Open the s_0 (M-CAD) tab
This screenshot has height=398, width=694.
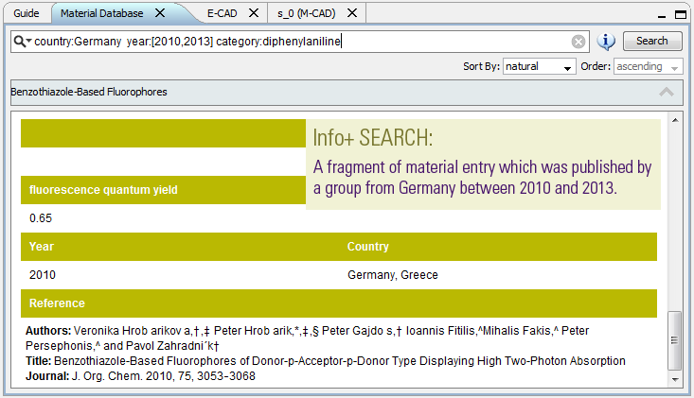click(x=307, y=13)
